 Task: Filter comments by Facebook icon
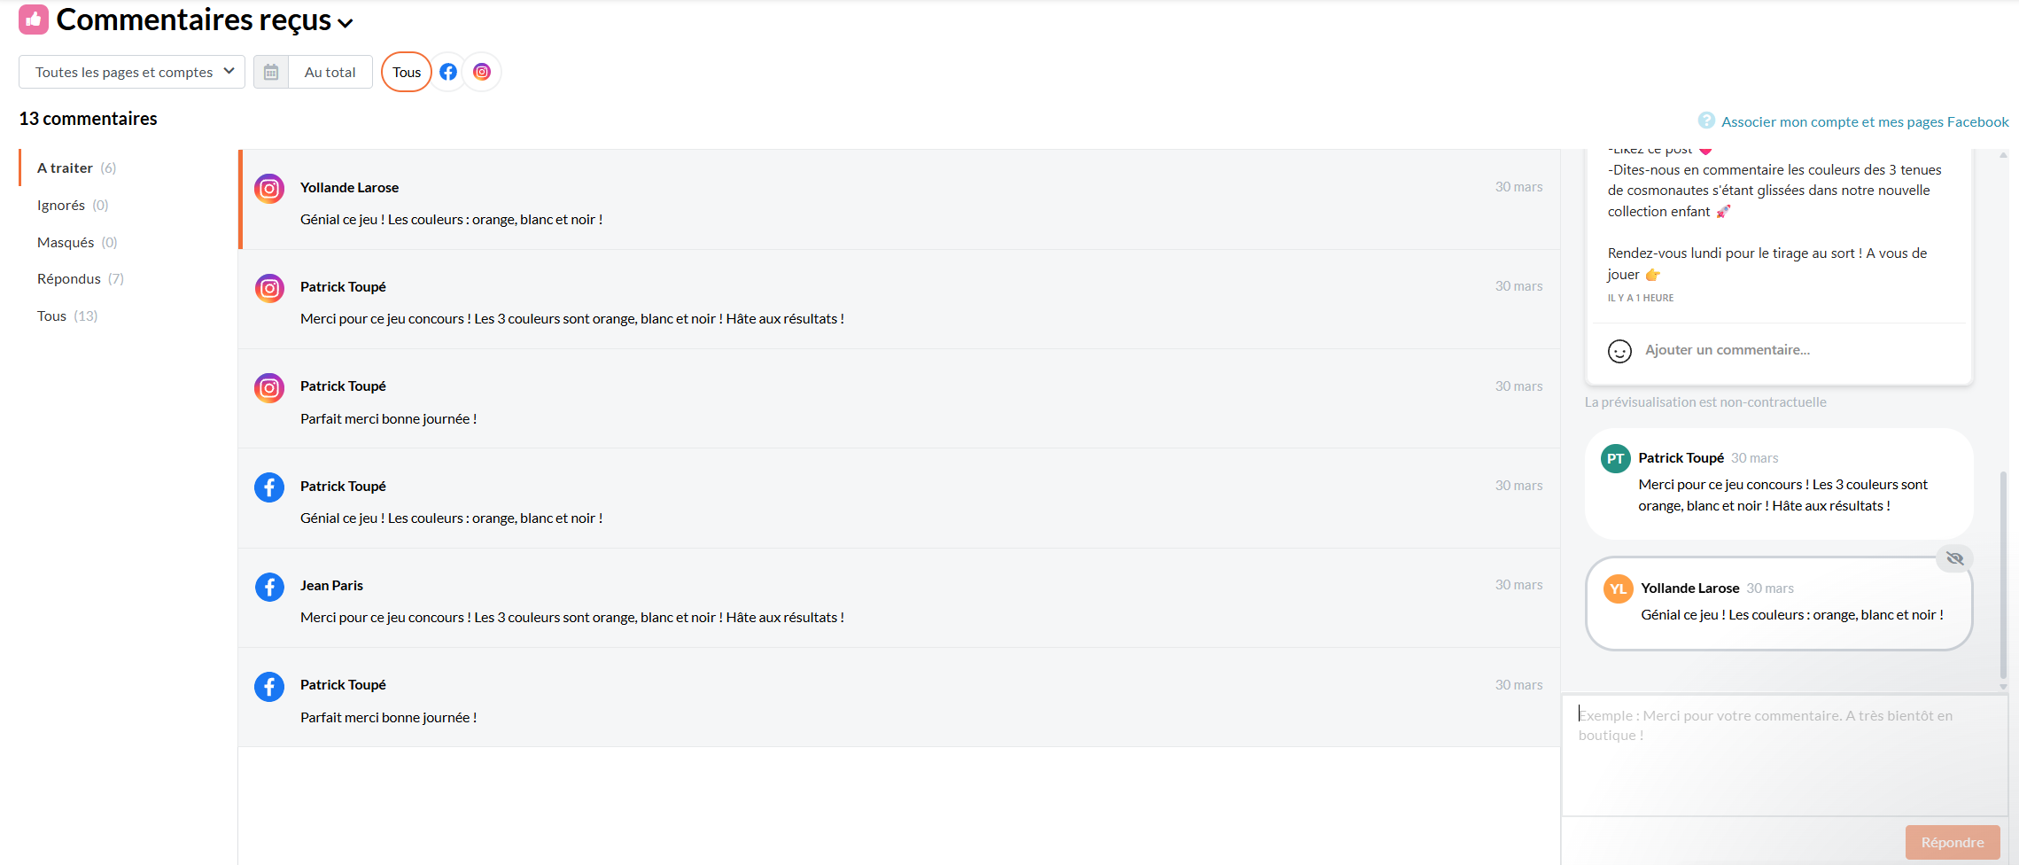(448, 72)
